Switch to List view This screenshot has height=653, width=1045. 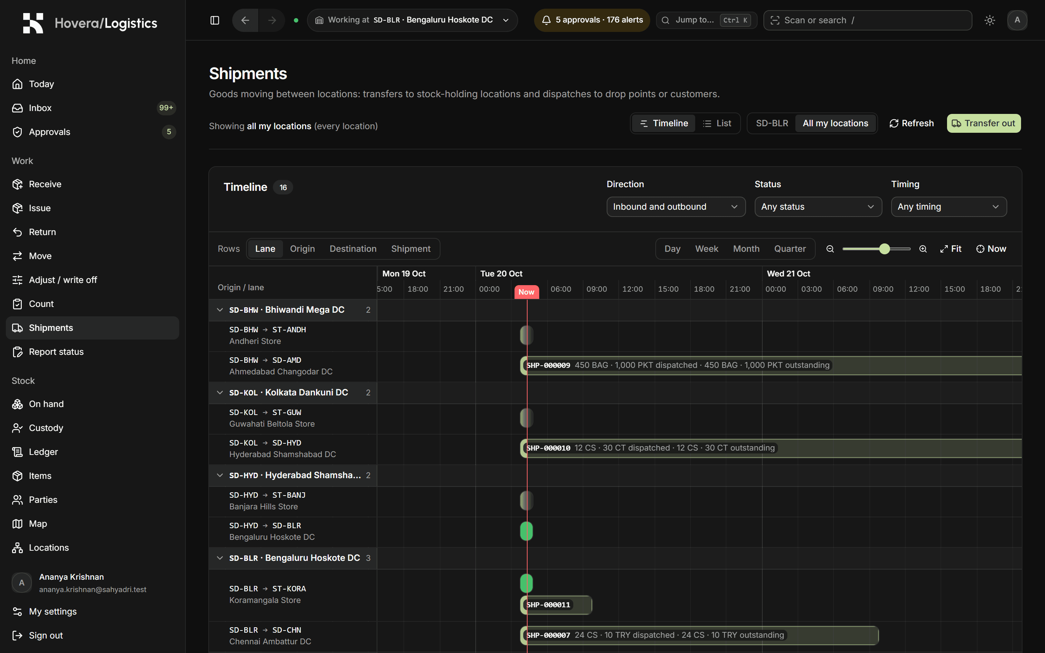717,123
